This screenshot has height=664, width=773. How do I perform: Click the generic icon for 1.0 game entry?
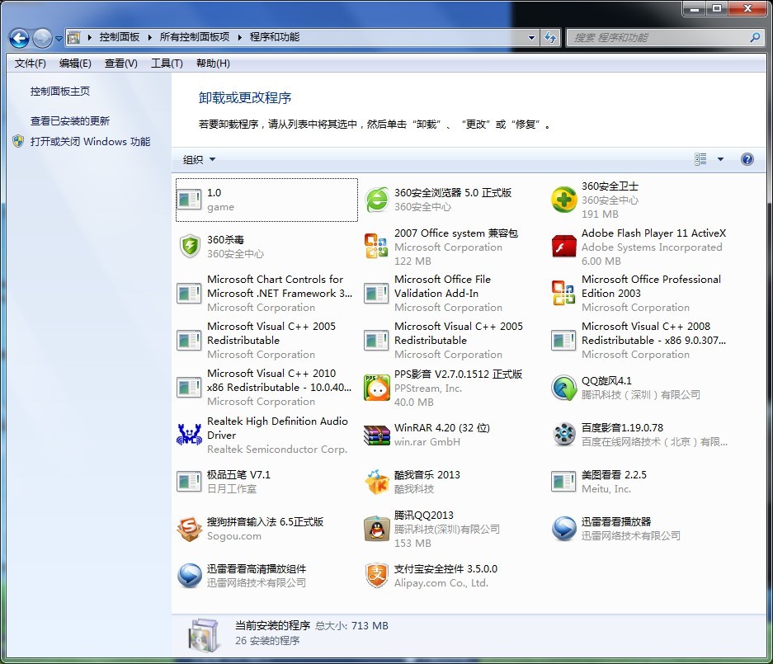coord(189,200)
